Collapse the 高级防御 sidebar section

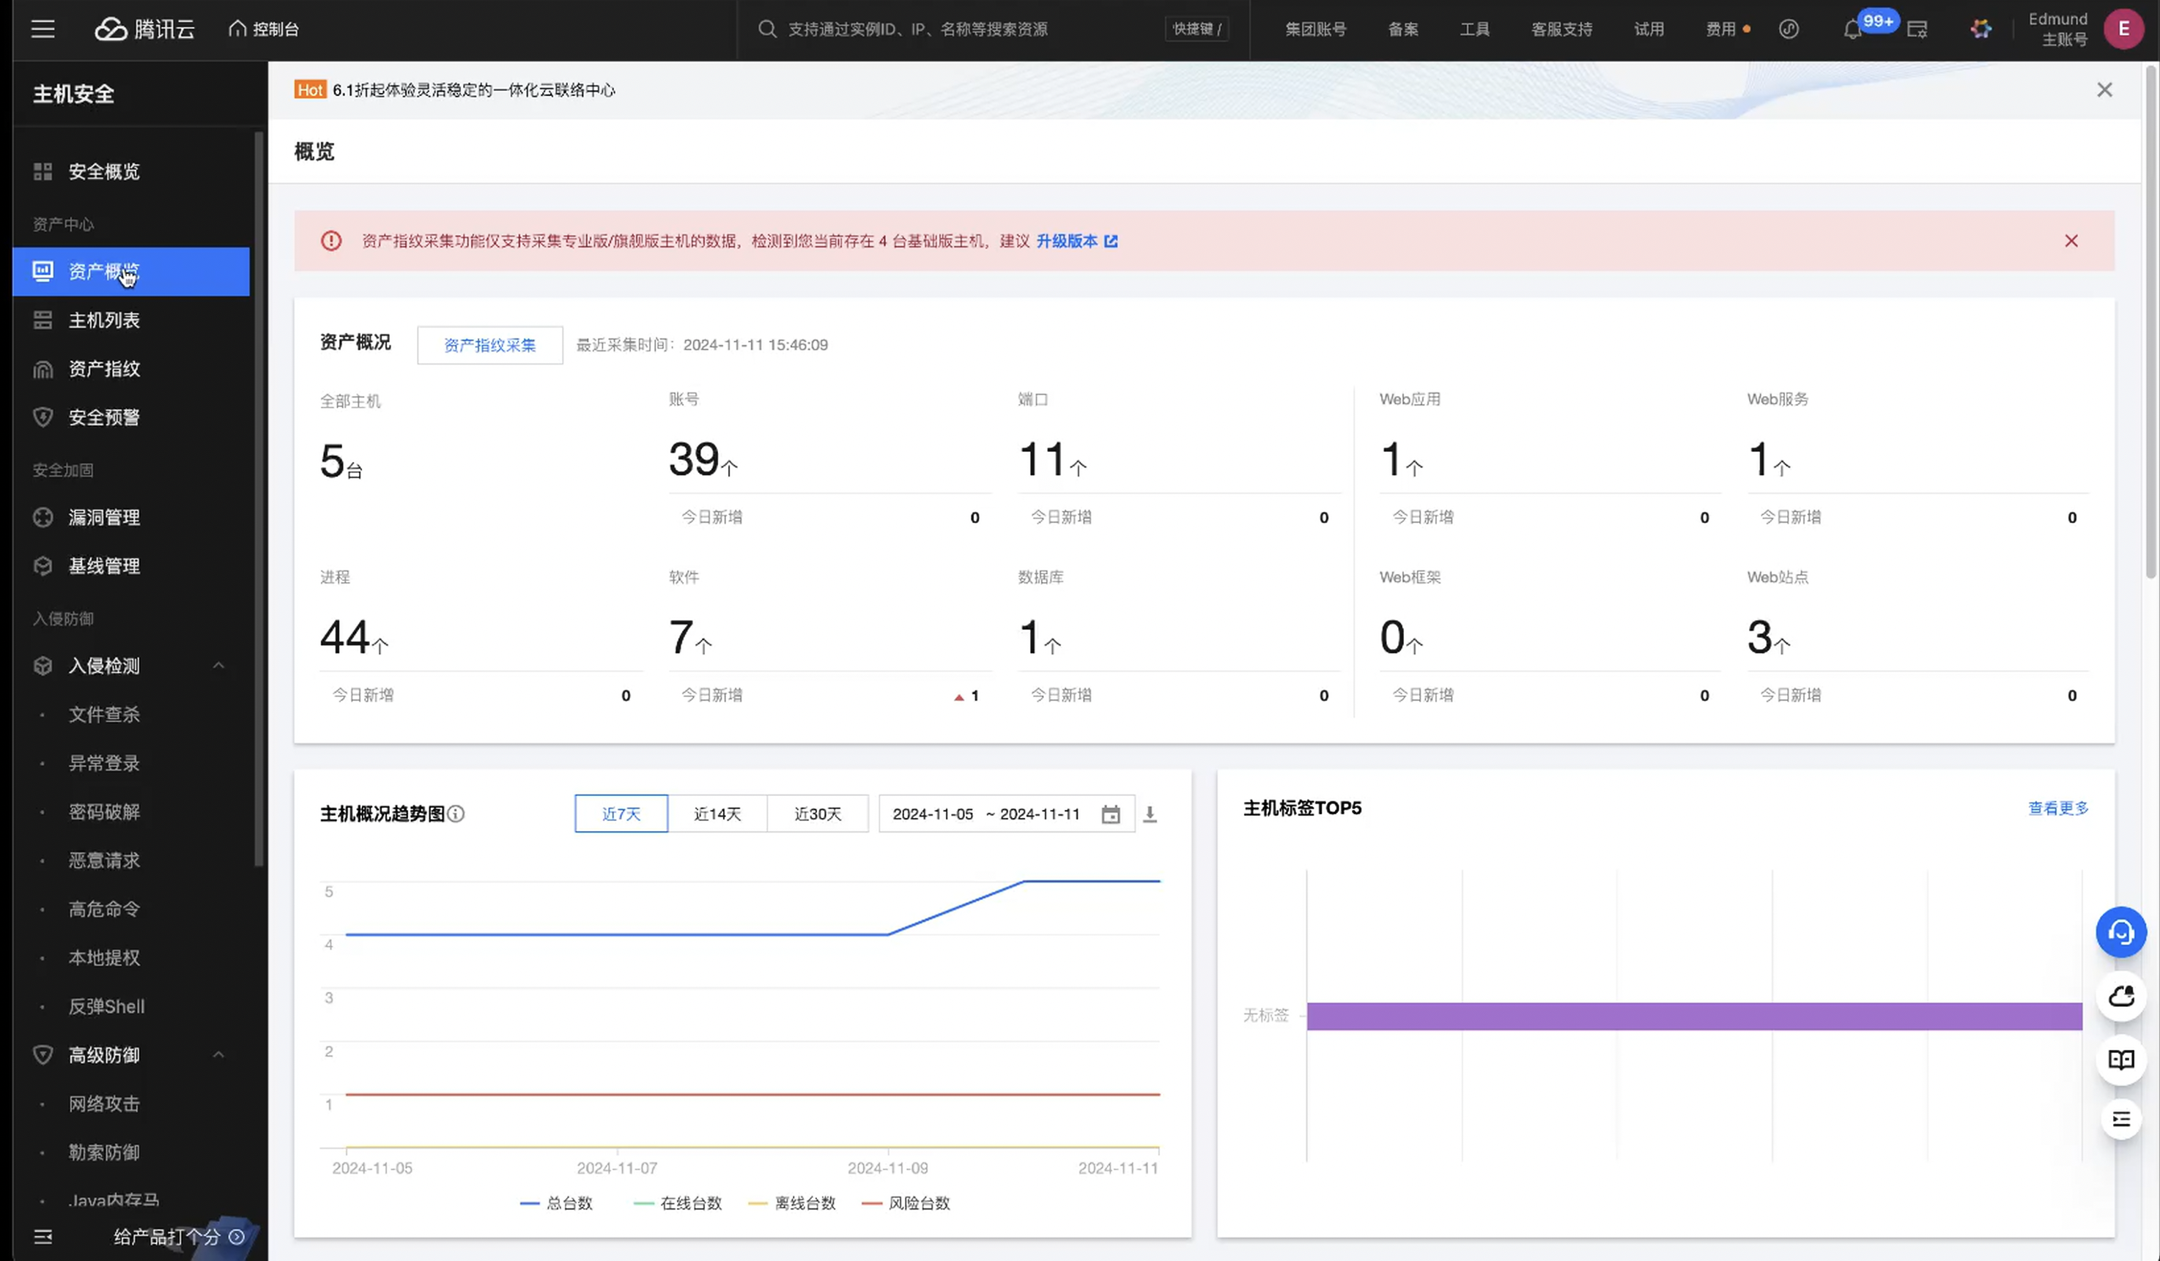pos(218,1054)
